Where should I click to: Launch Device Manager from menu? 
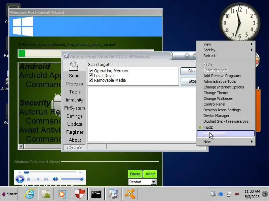(x=226, y=116)
